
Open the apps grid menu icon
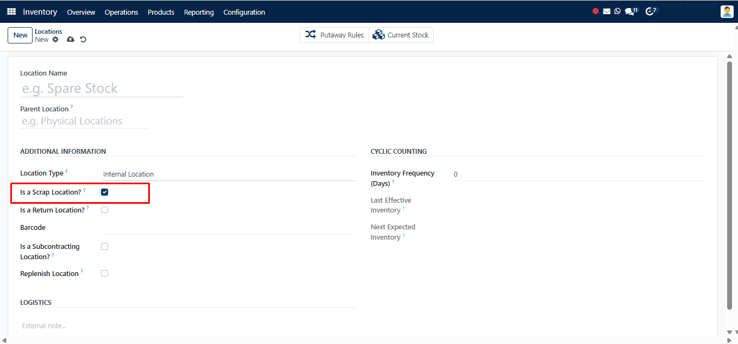pos(11,11)
